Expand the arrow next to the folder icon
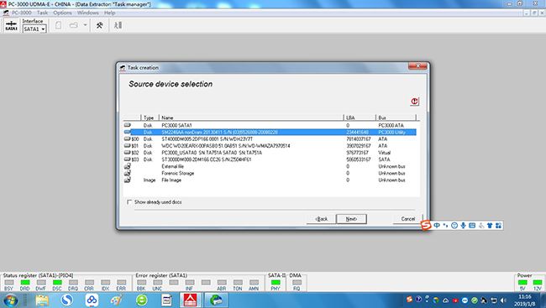Image resolution: width=546 pixels, height=308 pixels. [x=85, y=25]
